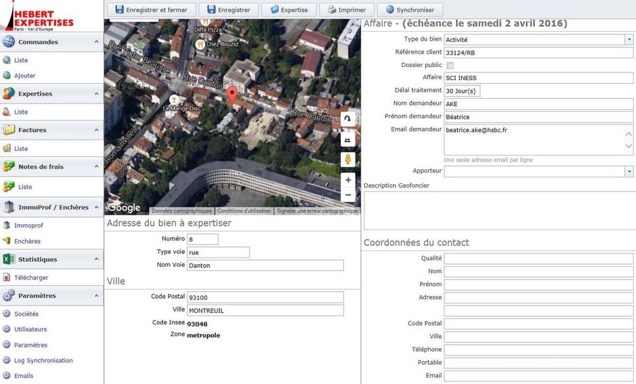This screenshot has height=384, width=636.
Task: Zoom out the map with minus
Action: (x=348, y=194)
